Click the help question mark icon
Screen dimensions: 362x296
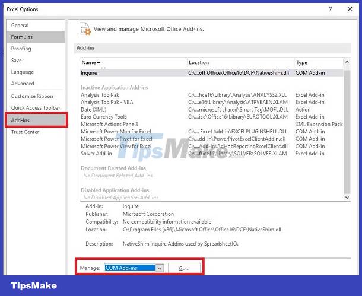(331, 9)
